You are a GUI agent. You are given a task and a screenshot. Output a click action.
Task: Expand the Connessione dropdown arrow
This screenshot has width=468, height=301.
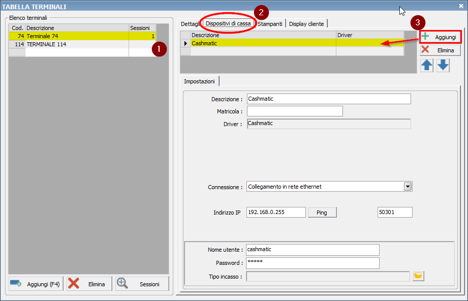(408, 187)
